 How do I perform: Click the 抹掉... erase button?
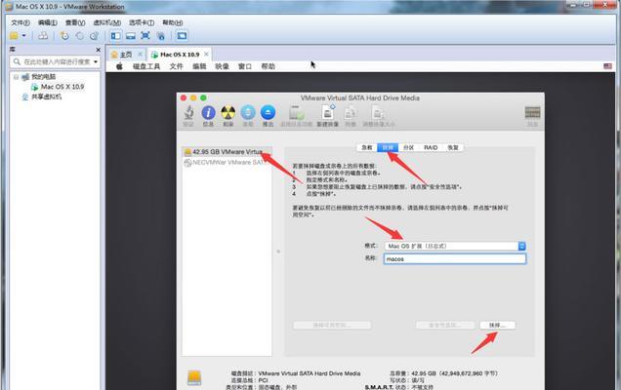(497, 325)
